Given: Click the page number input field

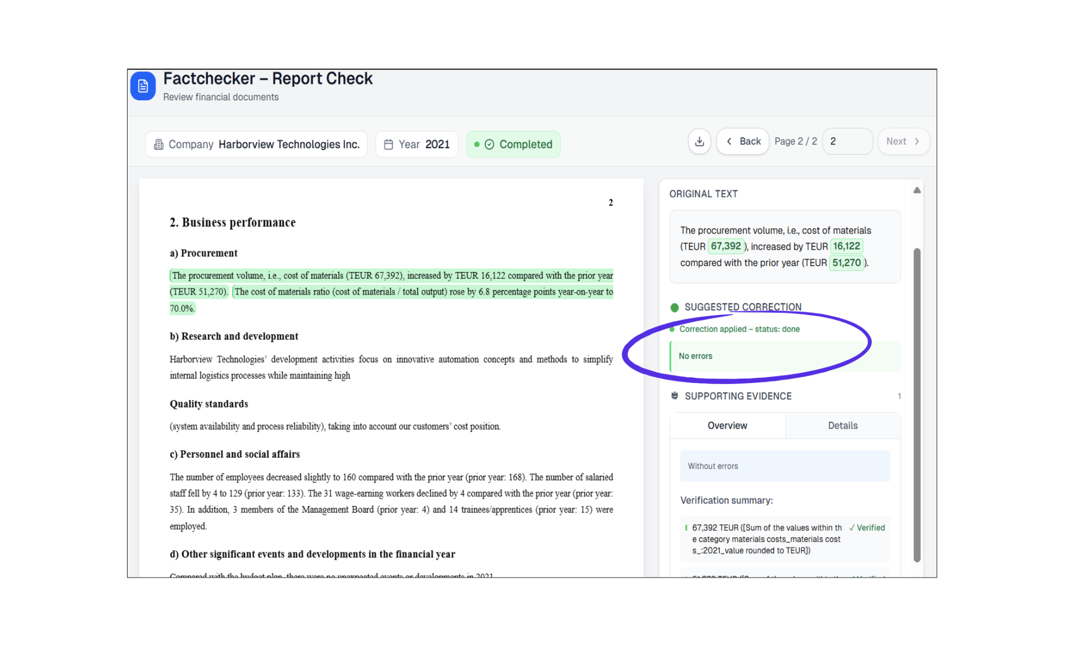Looking at the screenshot, I should coord(847,142).
